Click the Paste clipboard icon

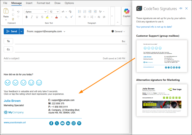point(6,11)
